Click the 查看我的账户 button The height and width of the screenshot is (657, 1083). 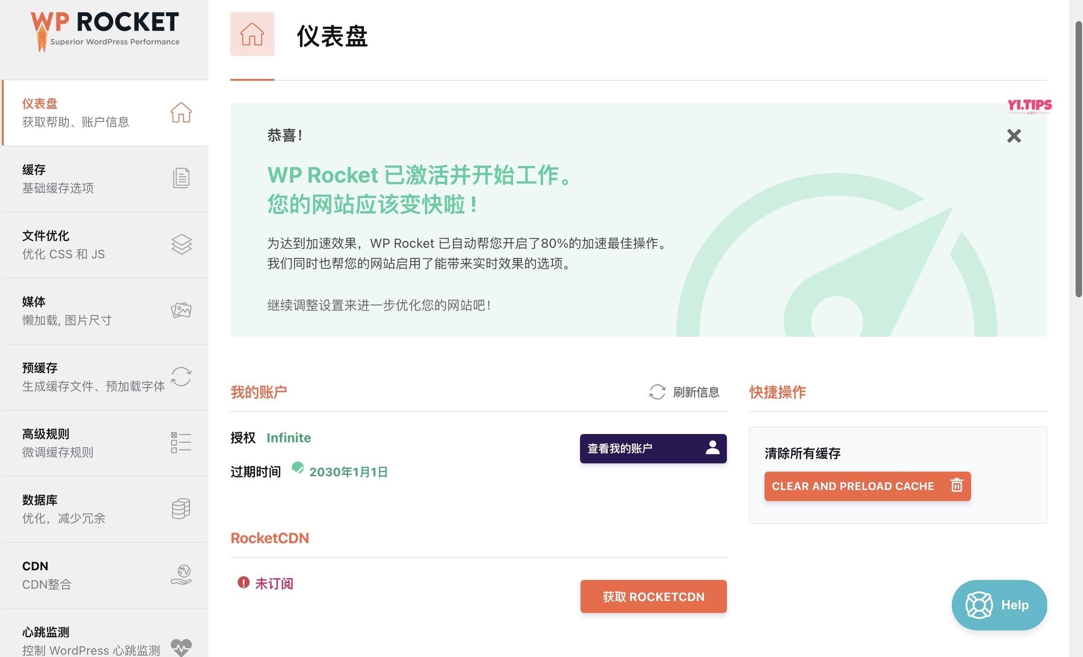(653, 449)
